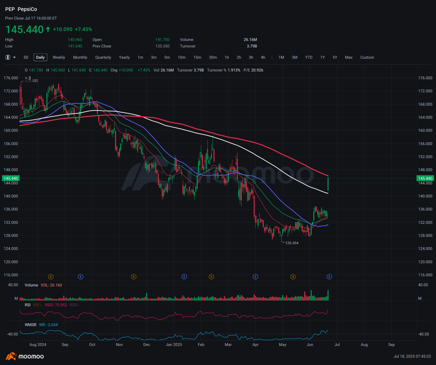Select the 30m interval
Viewport: 436px width, 365px height.
[213, 57]
